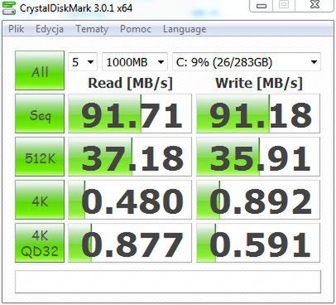Select the 4K write value 0.892
The height and width of the screenshot is (305, 336).
pos(258,200)
